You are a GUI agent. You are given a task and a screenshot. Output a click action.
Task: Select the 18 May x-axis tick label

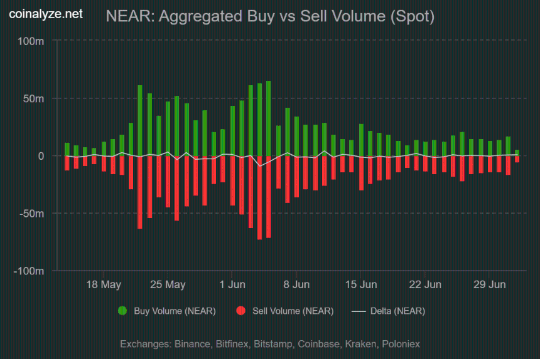point(104,284)
